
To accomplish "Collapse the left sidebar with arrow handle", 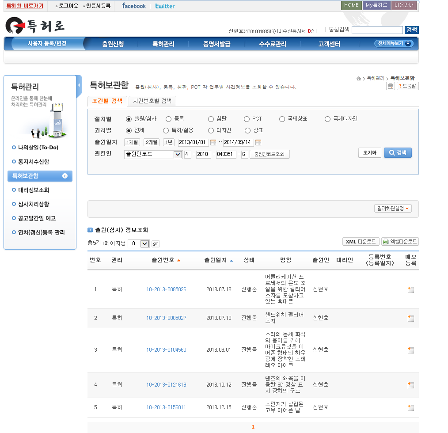I will click(79, 86).
